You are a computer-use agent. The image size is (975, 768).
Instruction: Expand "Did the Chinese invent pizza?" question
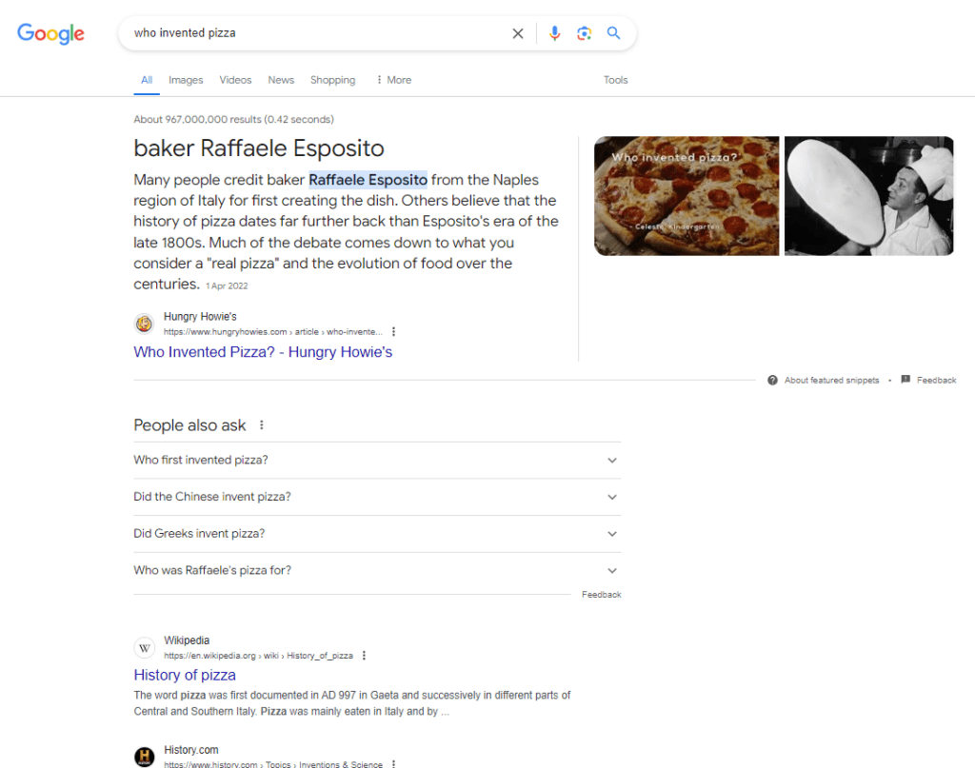tap(612, 497)
